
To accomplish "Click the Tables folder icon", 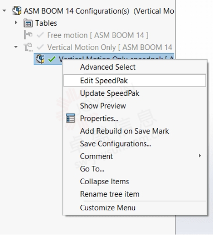I will pyautogui.click(x=28, y=23).
